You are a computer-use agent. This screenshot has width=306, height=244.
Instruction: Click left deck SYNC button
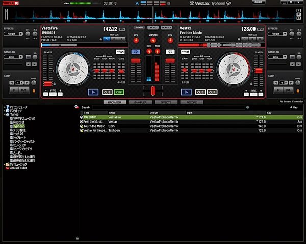click(x=53, y=94)
